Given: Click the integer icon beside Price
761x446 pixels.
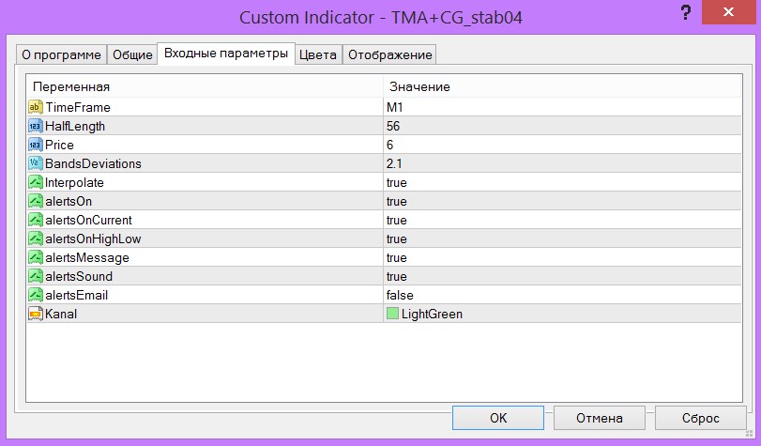Looking at the screenshot, I should pyautogui.click(x=36, y=145).
